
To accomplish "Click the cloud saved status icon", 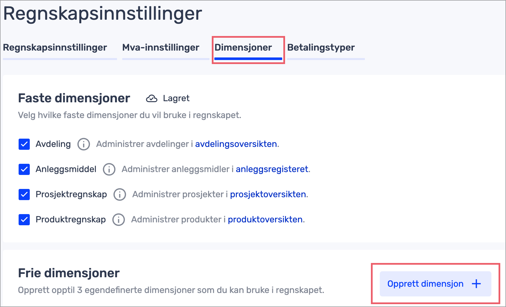I will pyautogui.click(x=151, y=98).
